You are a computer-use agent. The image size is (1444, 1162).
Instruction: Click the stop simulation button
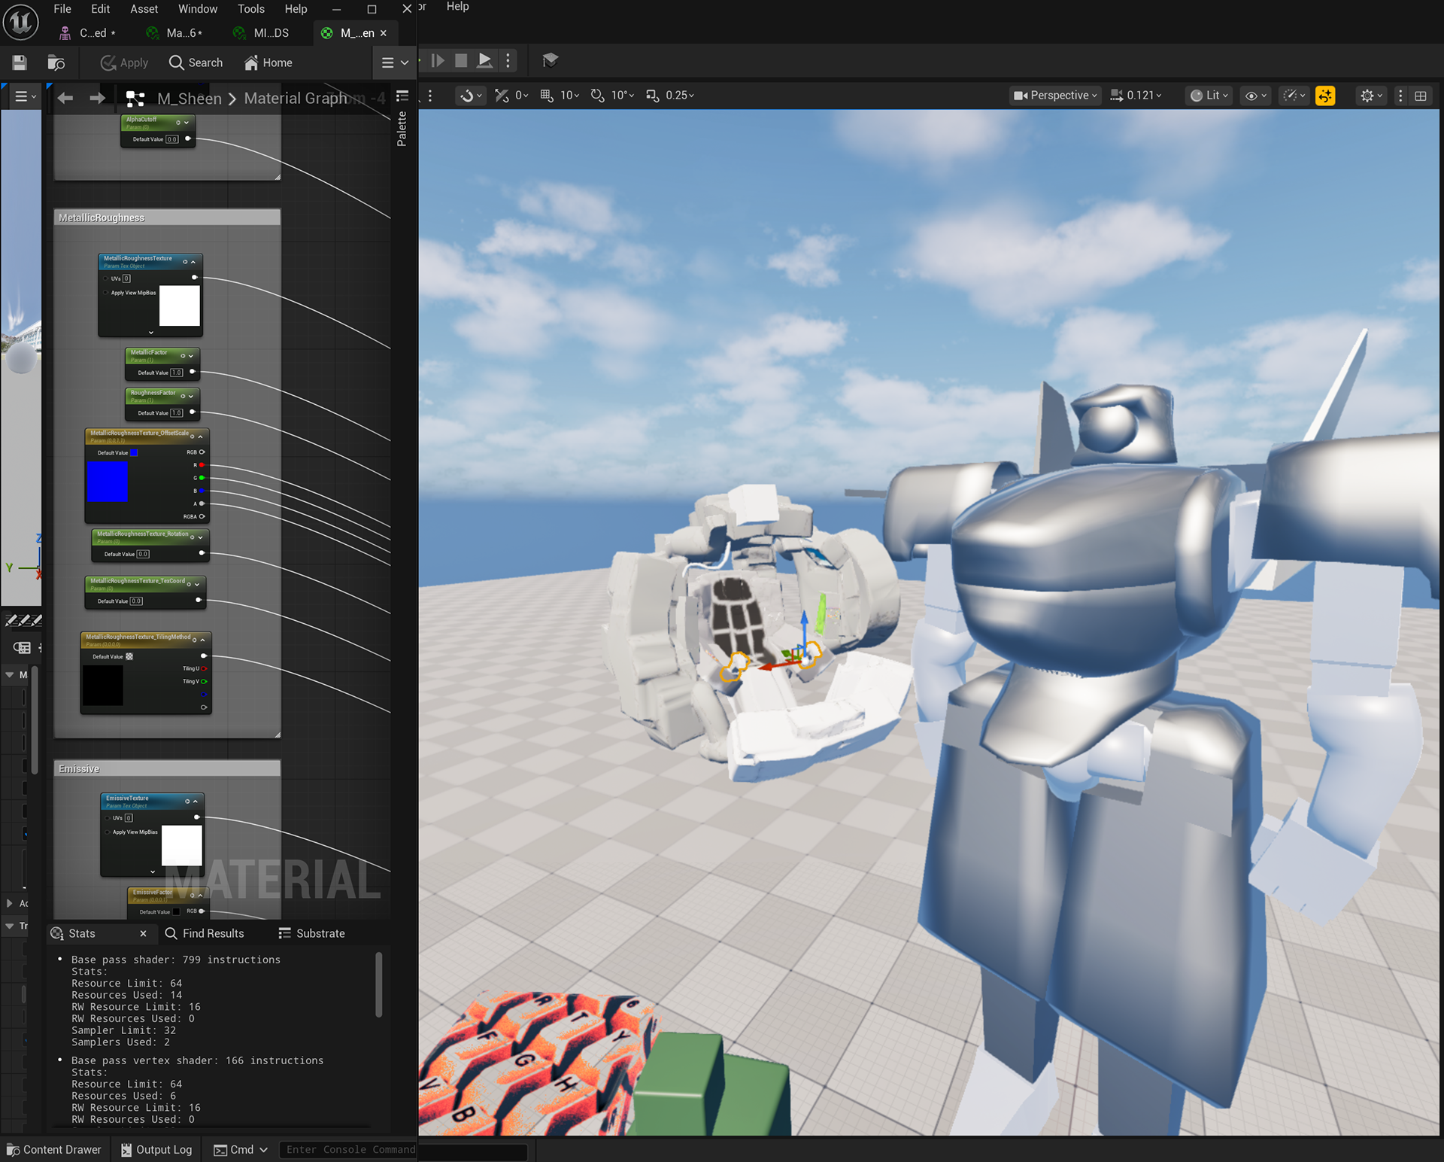click(461, 60)
